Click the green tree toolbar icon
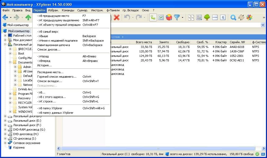 point(207,17)
